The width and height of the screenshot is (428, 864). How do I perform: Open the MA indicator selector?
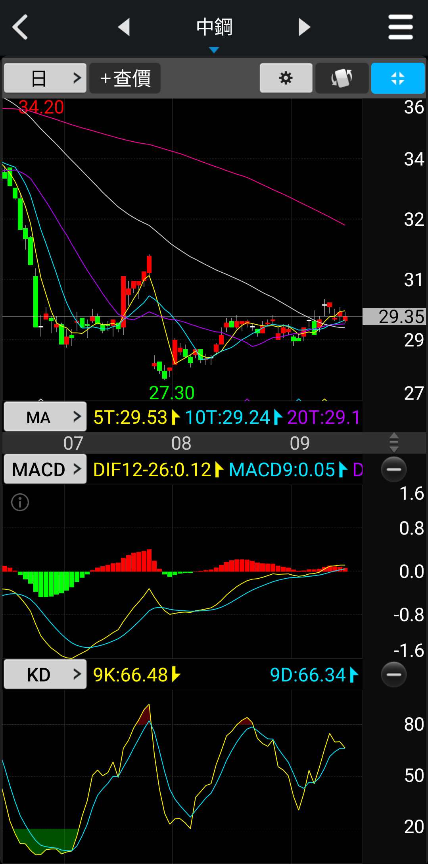pyautogui.click(x=45, y=417)
